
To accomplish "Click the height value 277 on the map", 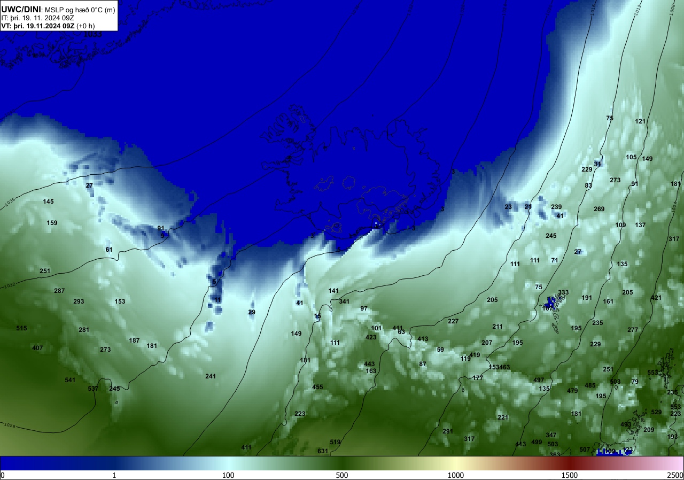I will (x=633, y=330).
